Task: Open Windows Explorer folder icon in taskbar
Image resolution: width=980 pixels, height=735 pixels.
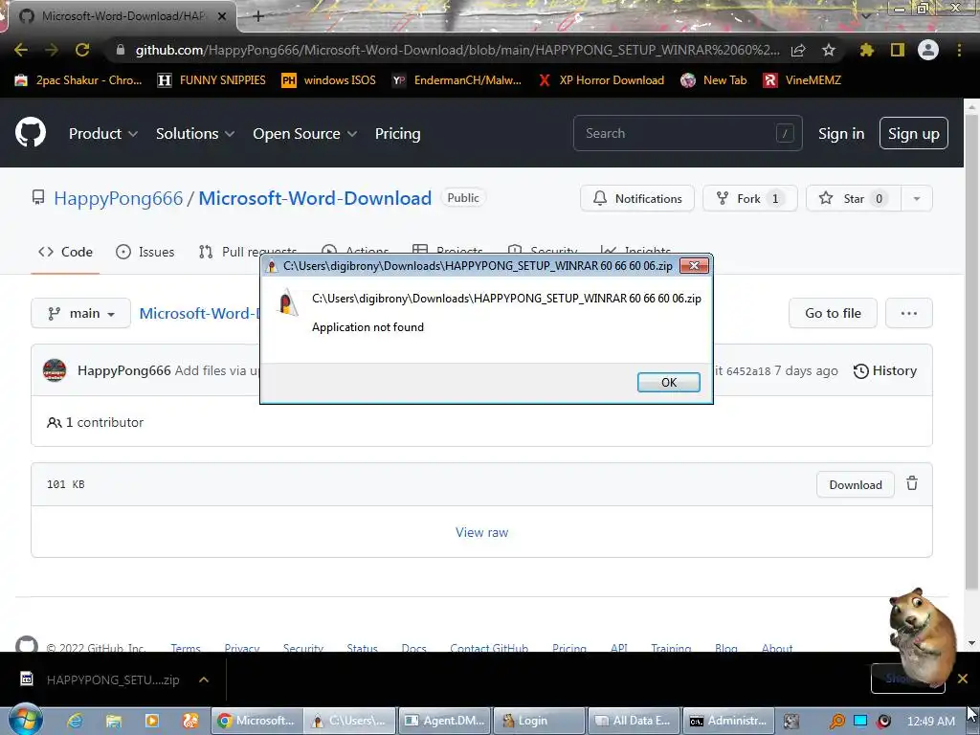Action: tap(113, 721)
